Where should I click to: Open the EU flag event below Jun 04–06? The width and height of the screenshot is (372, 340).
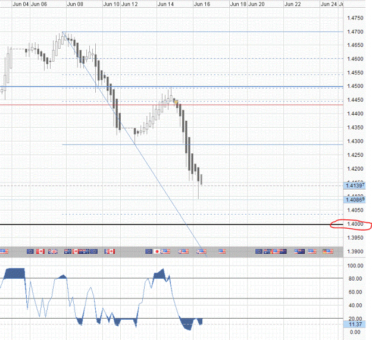point(30,251)
